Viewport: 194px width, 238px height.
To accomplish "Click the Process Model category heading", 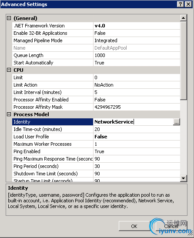I will tap(31, 114).
